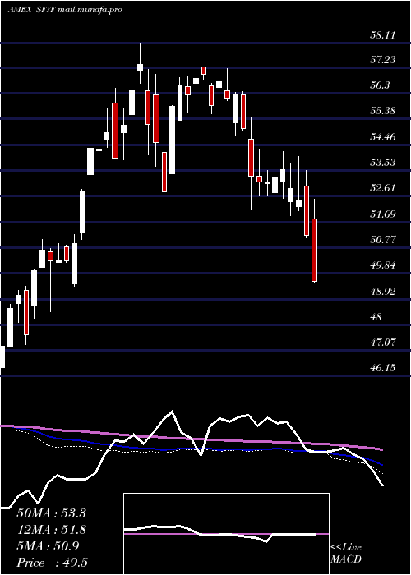Click the 47.07 price axis label
Screen dimensions: 411x575
(x=382, y=343)
